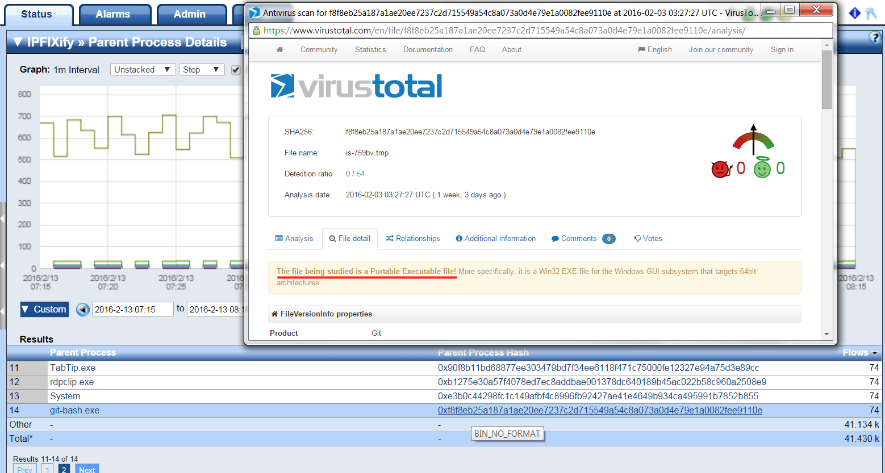
Task: Click the scrollbar up arrow in popup
Action: (x=826, y=45)
